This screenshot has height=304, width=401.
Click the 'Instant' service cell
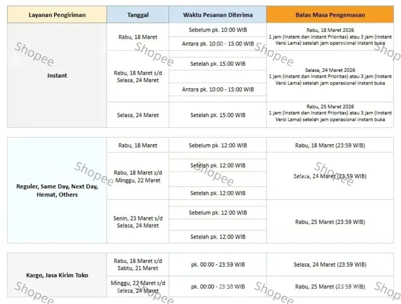pyautogui.click(x=57, y=76)
